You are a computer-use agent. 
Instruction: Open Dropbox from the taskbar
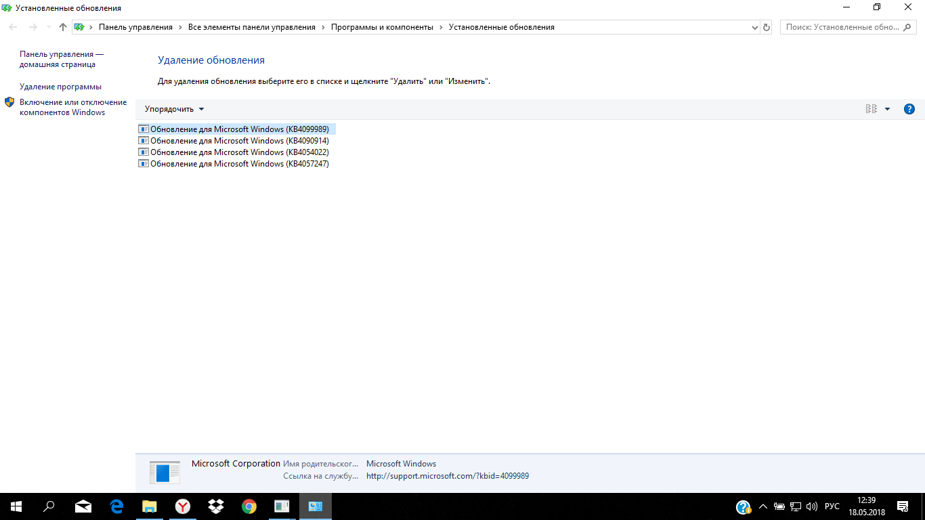tap(216, 506)
